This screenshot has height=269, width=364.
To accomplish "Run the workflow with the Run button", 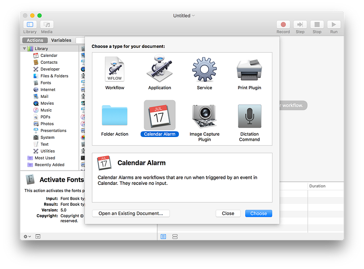I will point(334,25).
